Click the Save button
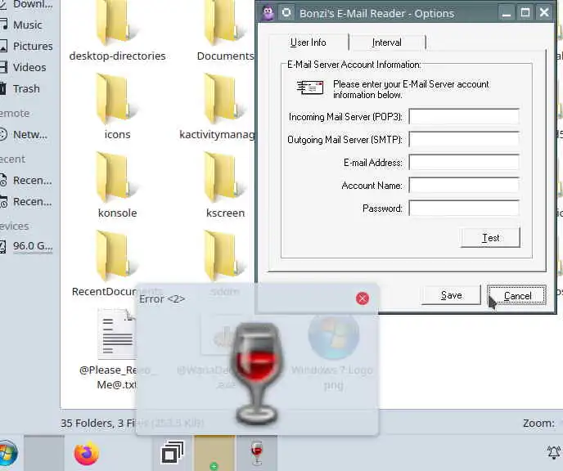Viewport: 563px width, 471px height. click(452, 295)
